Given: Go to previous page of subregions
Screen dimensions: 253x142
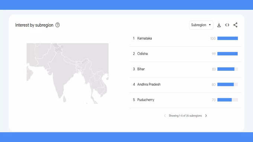Looking at the screenshot, I should [x=165, y=116].
